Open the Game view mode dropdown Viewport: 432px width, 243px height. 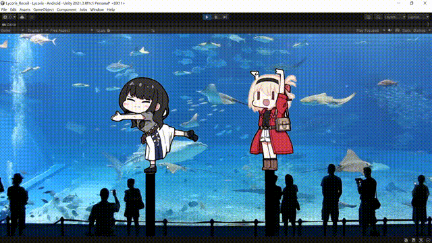(x=12, y=30)
